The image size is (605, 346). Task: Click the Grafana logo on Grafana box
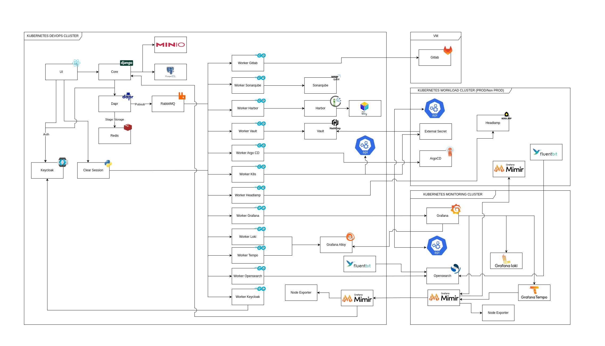point(456,209)
